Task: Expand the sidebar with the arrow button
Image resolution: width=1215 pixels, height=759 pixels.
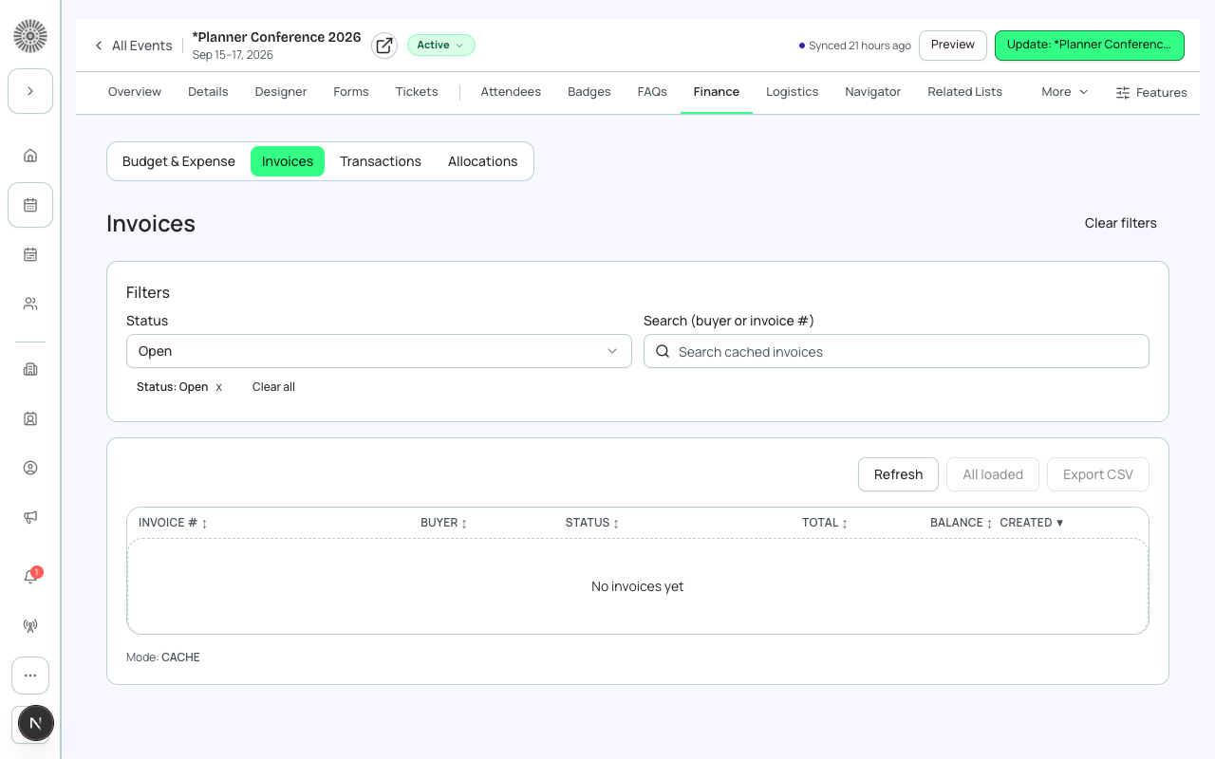Action: pos(30,91)
